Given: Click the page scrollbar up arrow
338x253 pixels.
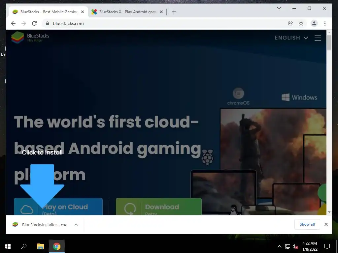Looking at the screenshot, I should click(329, 33).
